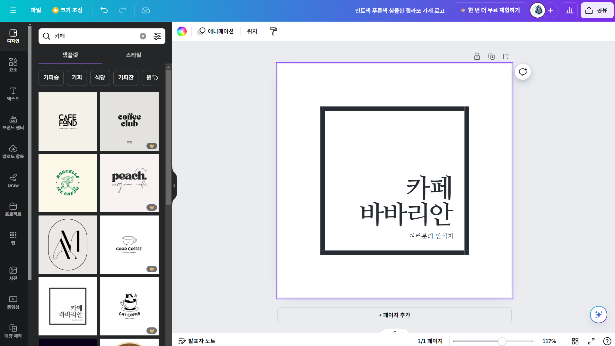This screenshot has height=346, width=615.
Task: Open the 프로젝트 folder panel
Action: pos(13,209)
